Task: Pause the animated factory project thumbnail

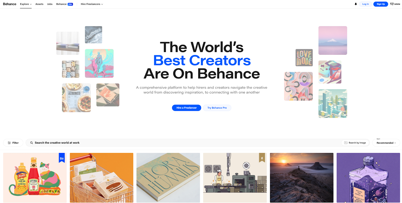Action: pyautogui.click(x=262, y=158)
